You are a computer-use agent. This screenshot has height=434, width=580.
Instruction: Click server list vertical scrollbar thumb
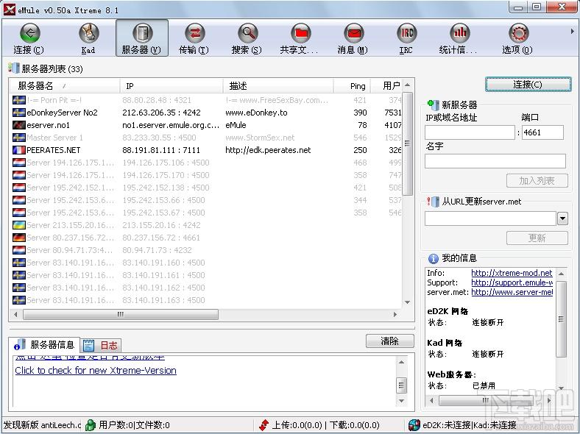click(407, 143)
